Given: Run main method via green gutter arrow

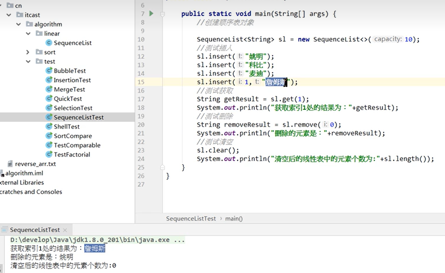Looking at the screenshot, I should [151, 13].
